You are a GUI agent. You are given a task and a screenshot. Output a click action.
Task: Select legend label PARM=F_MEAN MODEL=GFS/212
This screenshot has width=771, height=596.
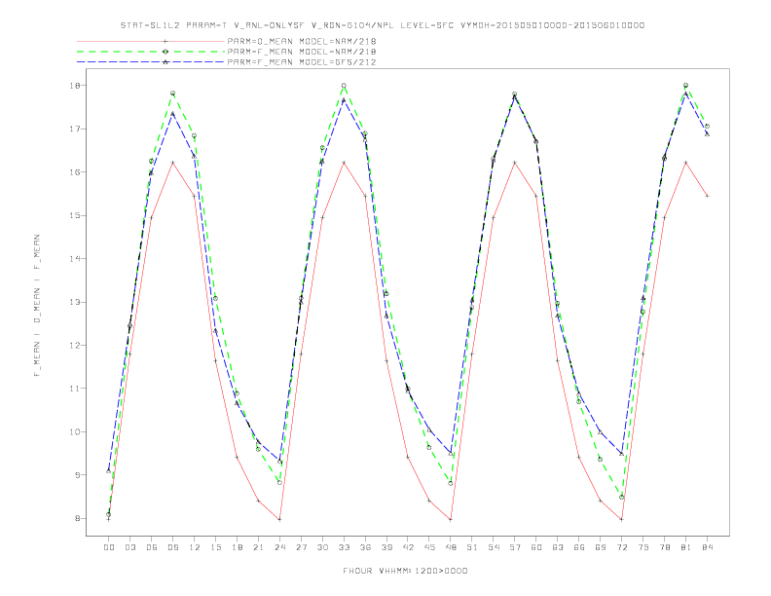click(x=302, y=62)
